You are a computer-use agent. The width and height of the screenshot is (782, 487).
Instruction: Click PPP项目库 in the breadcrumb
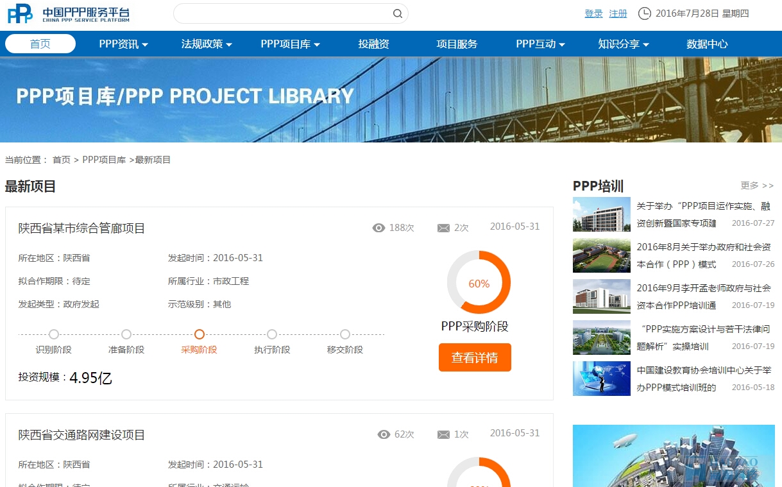point(104,160)
